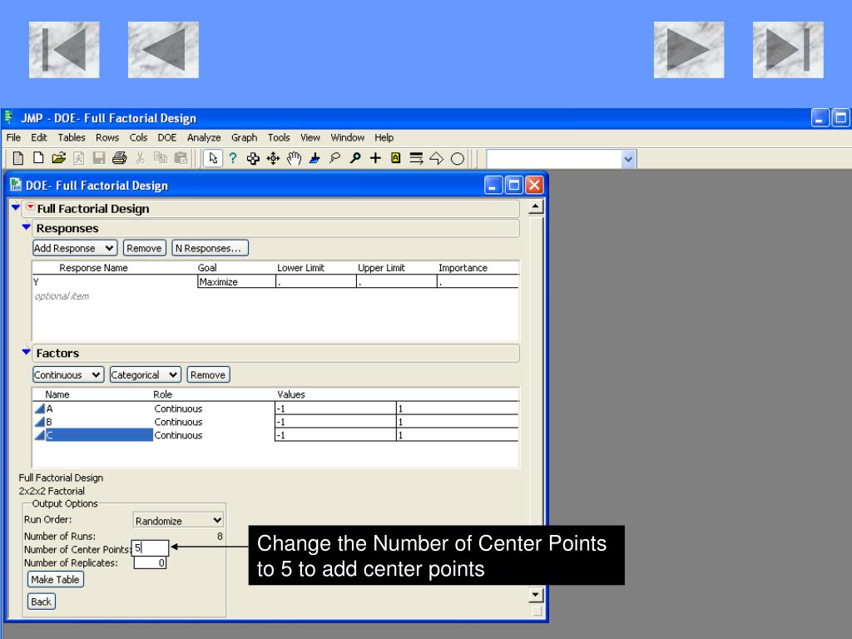Select the Annotate text tool

[x=395, y=158]
